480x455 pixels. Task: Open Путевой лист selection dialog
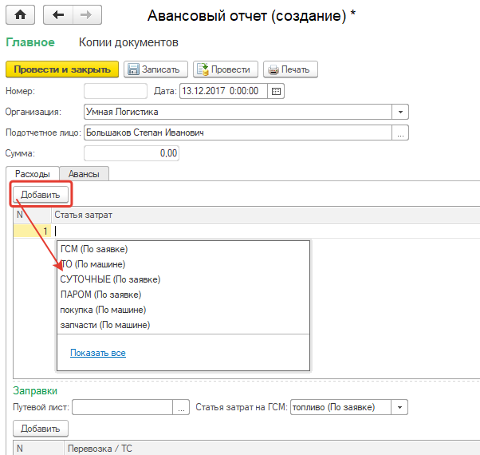tap(181, 407)
